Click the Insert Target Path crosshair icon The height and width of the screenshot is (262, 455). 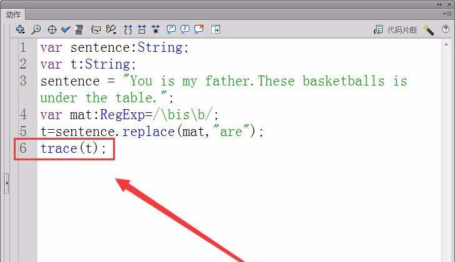[x=52, y=29]
